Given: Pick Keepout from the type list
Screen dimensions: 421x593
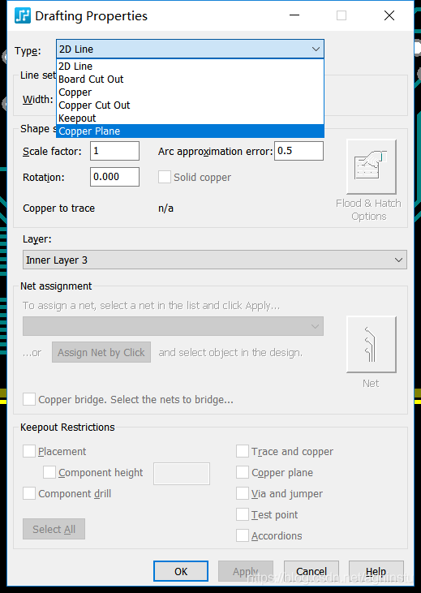Looking at the screenshot, I should click(x=191, y=118).
